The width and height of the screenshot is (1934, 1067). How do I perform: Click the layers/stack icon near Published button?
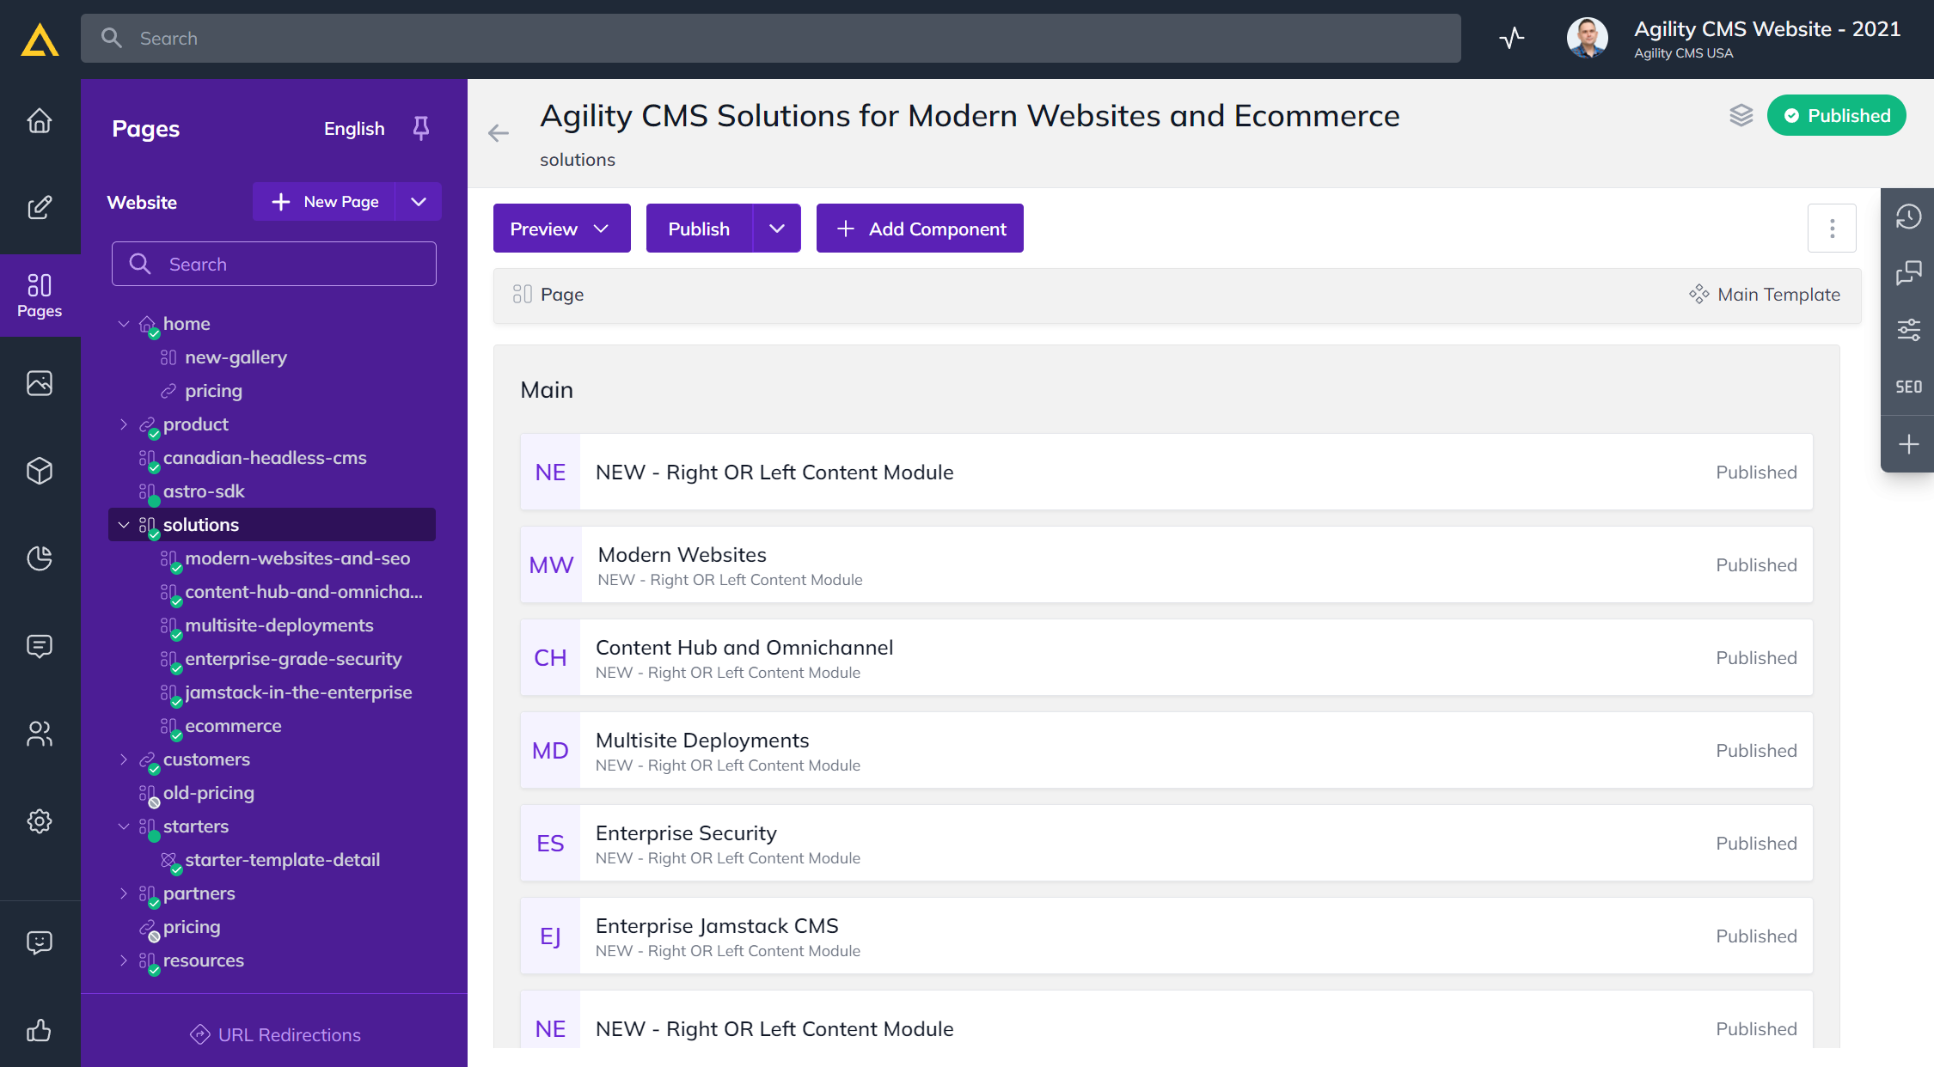(x=1741, y=116)
